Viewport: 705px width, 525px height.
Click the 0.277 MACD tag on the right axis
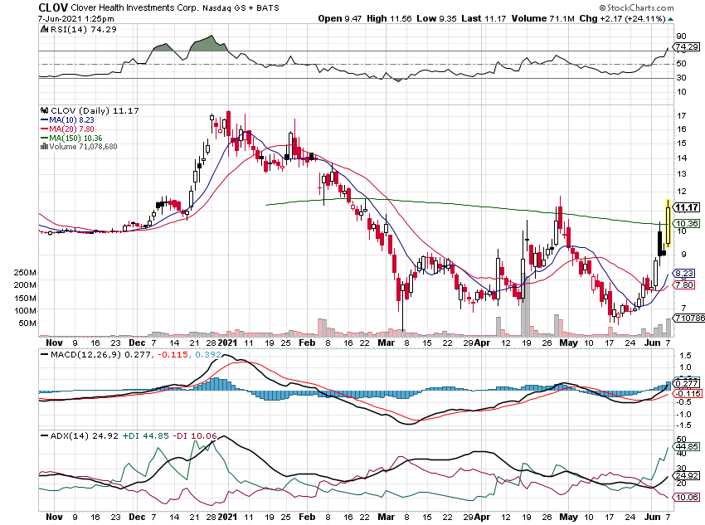click(x=687, y=383)
